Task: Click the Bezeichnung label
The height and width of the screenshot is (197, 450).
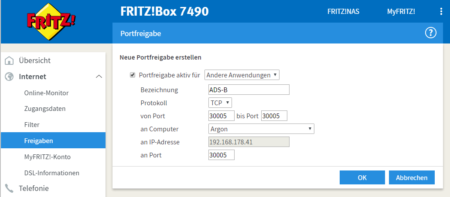Action: coord(159,90)
